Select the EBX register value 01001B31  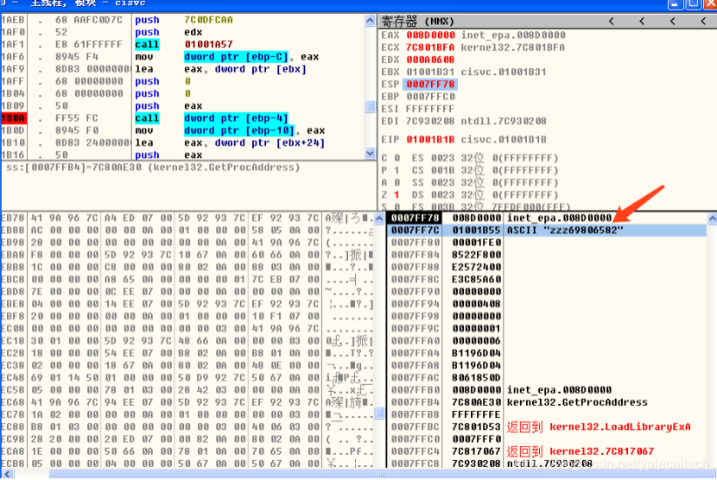tap(430, 73)
